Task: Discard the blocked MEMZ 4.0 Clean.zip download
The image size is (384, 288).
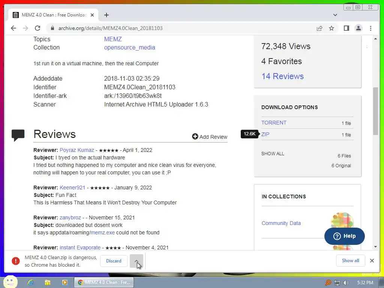Action: coord(114,261)
